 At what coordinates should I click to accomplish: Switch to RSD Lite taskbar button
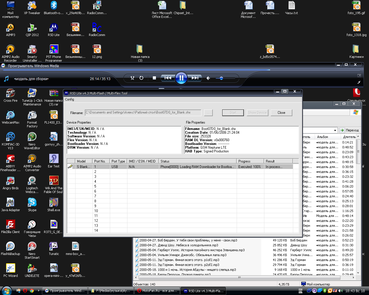tap(204, 291)
